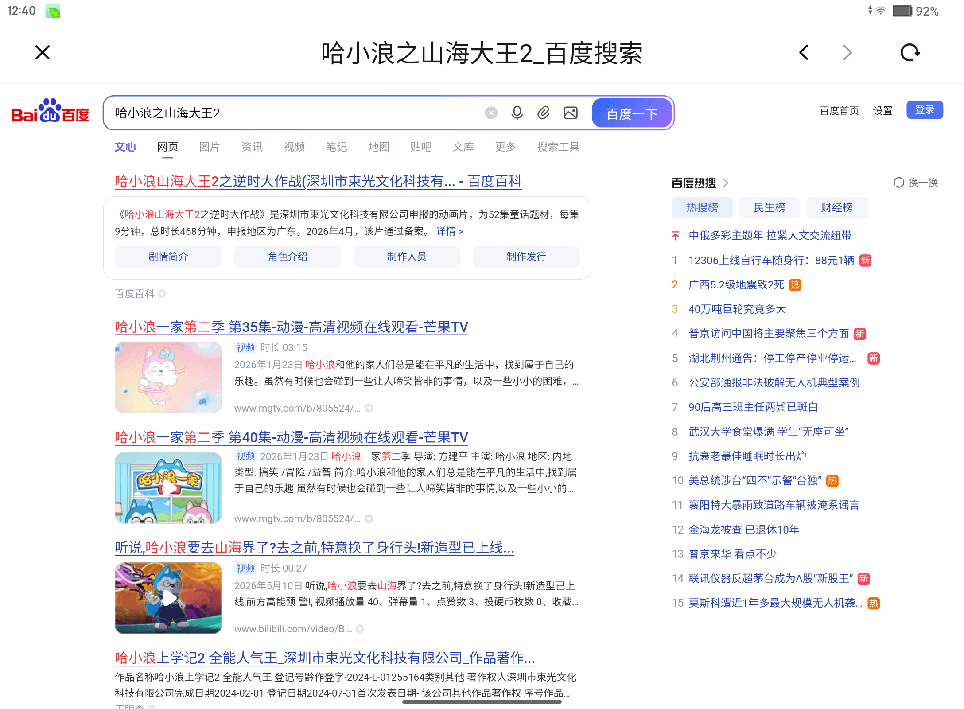Play the 哈小浪一家 第40集 thumbnail
Image resolution: width=964 pixels, height=709 pixels.
(x=168, y=488)
